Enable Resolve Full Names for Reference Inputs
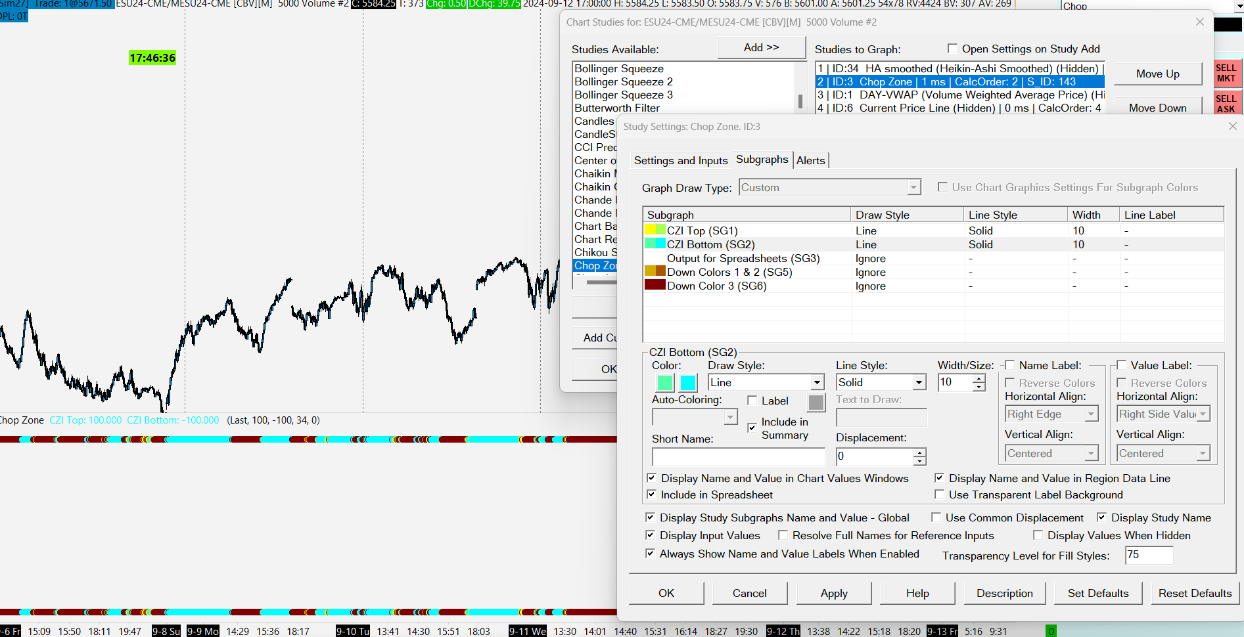 (783, 535)
